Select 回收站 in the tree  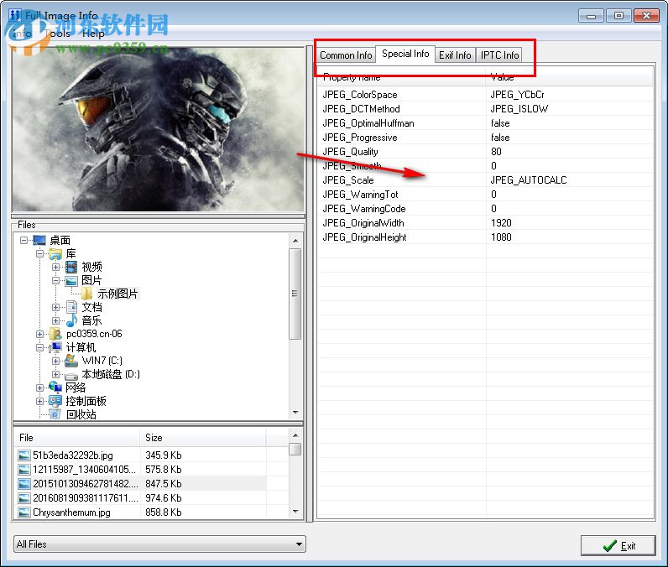[x=81, y=414]
